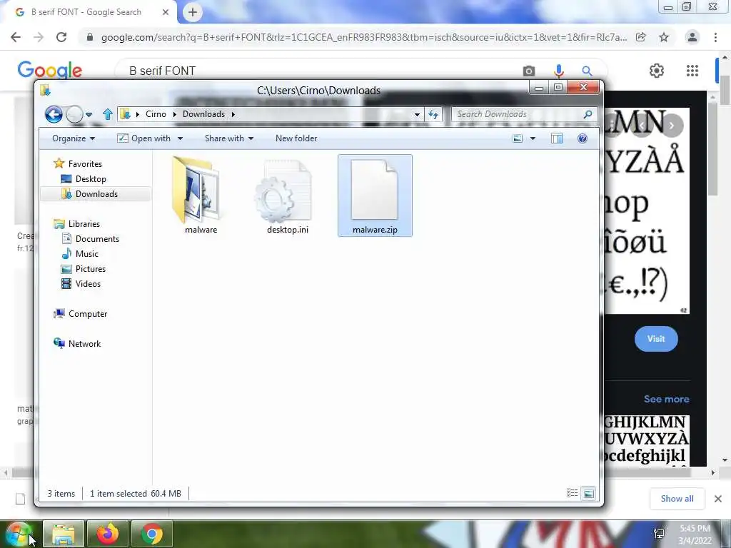Viewport: 731px width, 548px height.
Task: Toggle the preview pane
Action: pyautogui.click(x=557, y=138)
